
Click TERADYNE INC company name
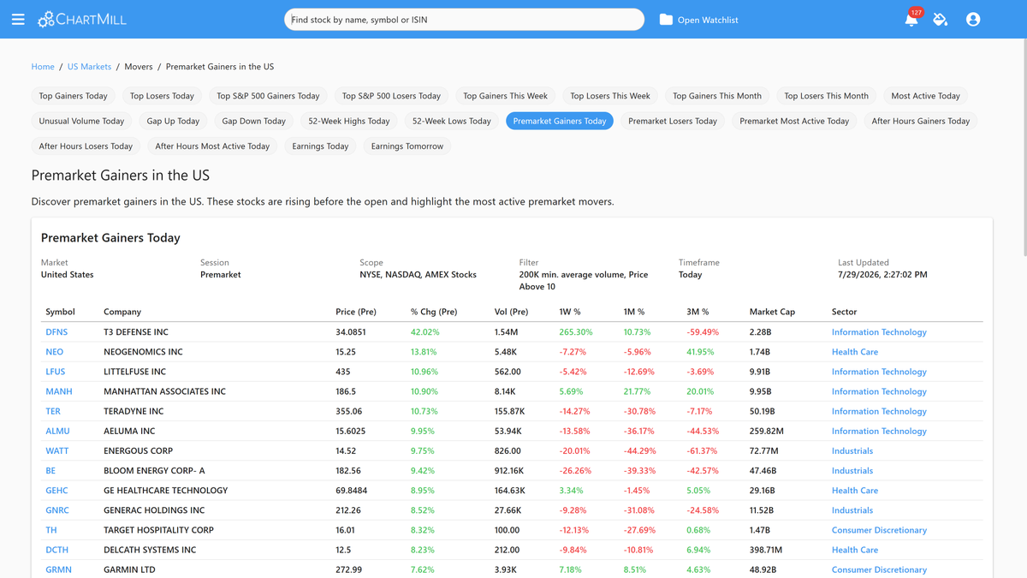[134, 411]
